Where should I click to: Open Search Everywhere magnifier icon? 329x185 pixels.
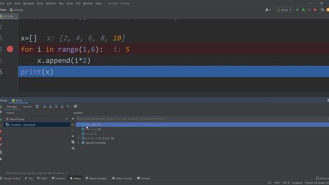(x=322, y=10)
